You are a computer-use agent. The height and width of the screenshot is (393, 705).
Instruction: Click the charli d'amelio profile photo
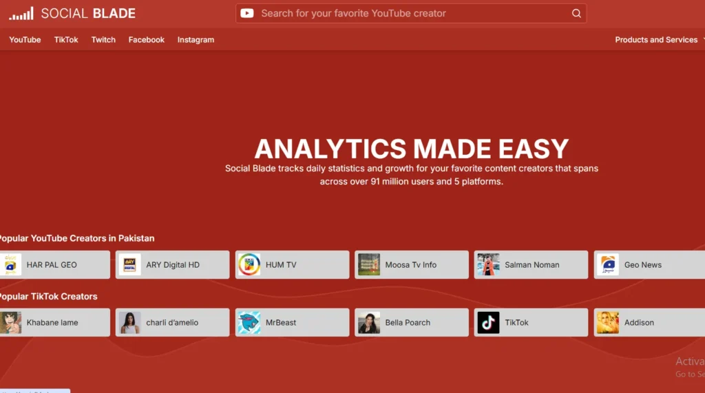[129, 322]
